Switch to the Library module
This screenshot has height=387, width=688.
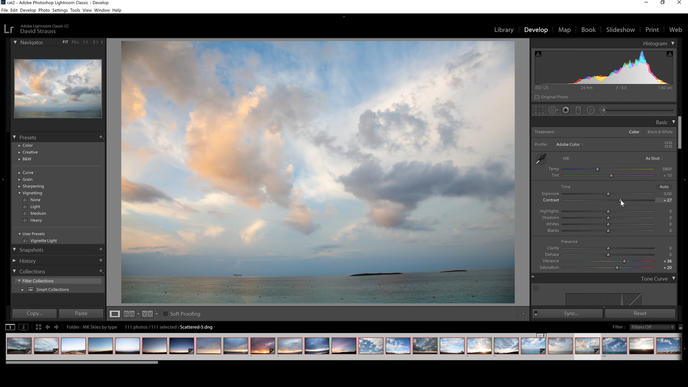click(504, 30)
